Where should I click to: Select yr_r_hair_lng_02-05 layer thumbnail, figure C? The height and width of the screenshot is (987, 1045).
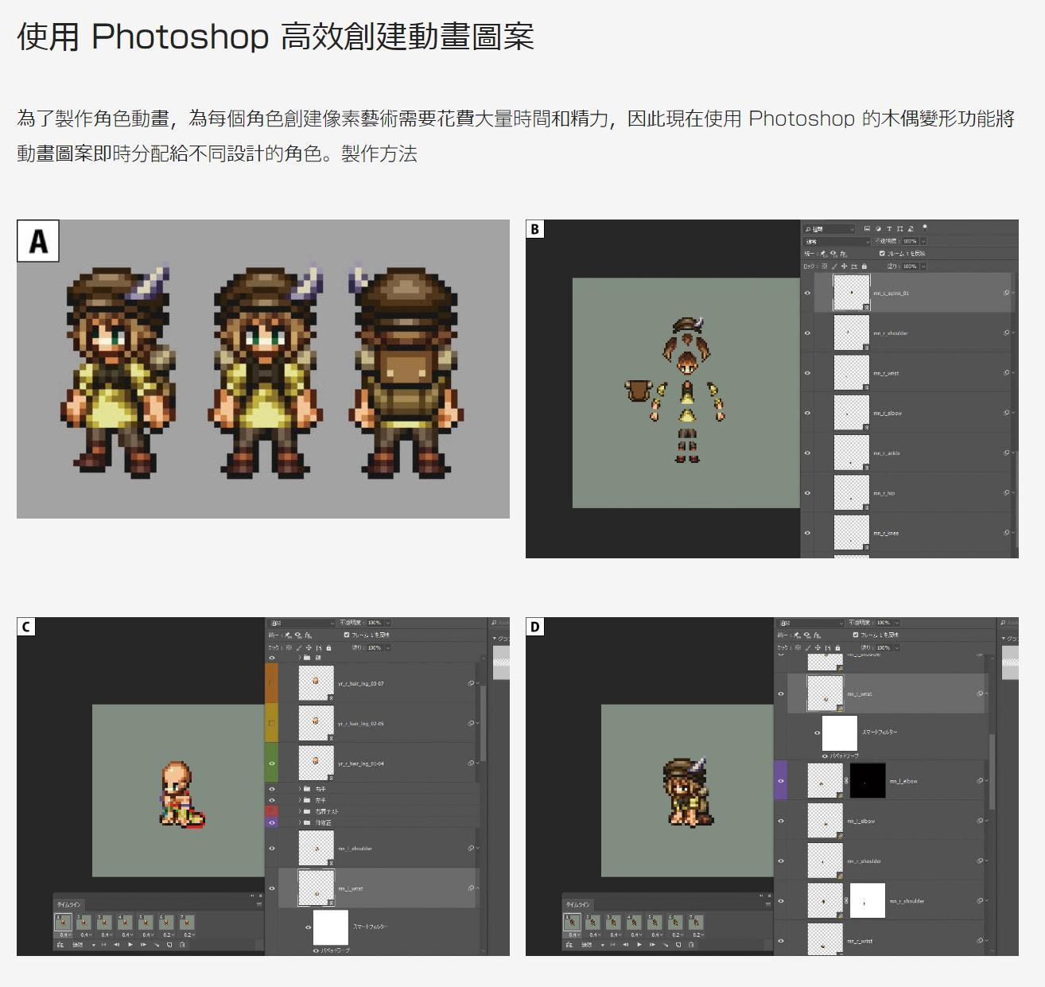point(316,723)
